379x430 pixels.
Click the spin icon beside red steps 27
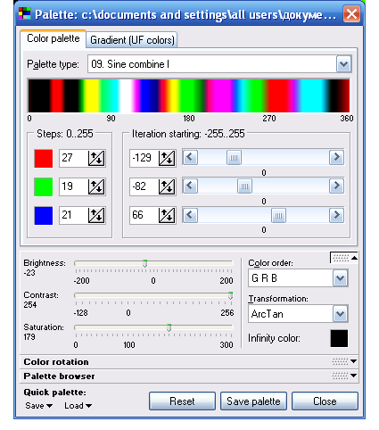click(96, 158)
